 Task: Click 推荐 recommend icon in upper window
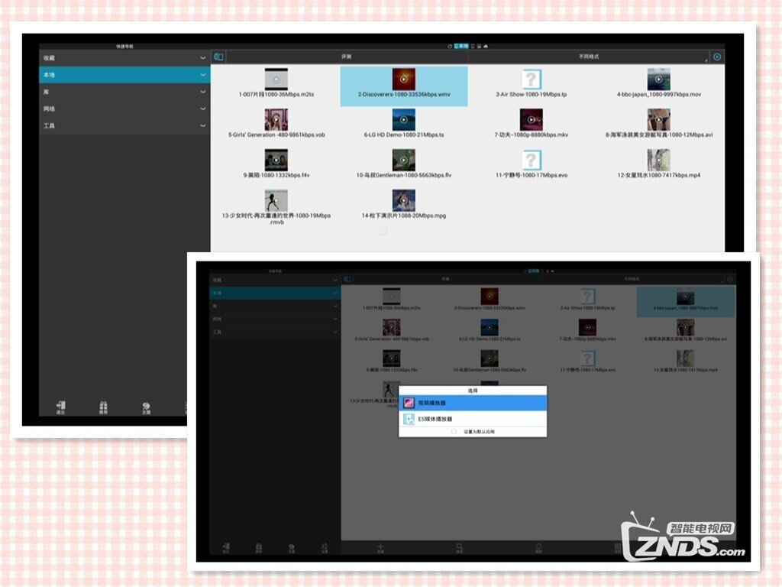[x=103, y=408]
